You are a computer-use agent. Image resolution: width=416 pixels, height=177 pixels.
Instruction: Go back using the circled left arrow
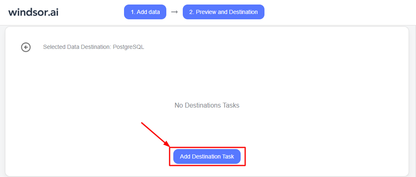pyautogui.click(x=26, y=47)
